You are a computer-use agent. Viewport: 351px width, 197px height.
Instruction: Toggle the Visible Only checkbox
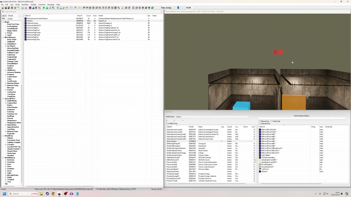[x=271, y=121]
